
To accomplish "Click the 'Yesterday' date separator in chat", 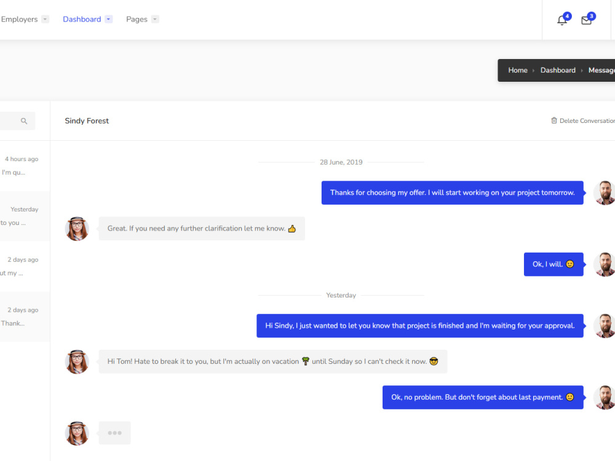I will pyautogui.click(x=341, y=295).
